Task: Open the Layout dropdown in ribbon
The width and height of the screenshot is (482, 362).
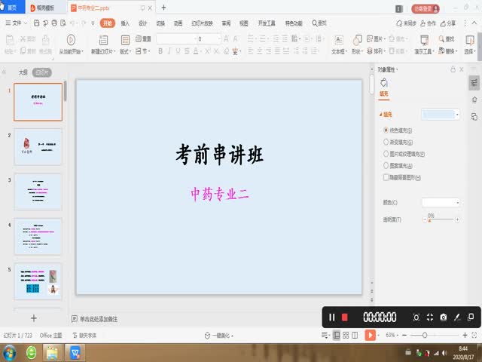Action: pos(126,51)
